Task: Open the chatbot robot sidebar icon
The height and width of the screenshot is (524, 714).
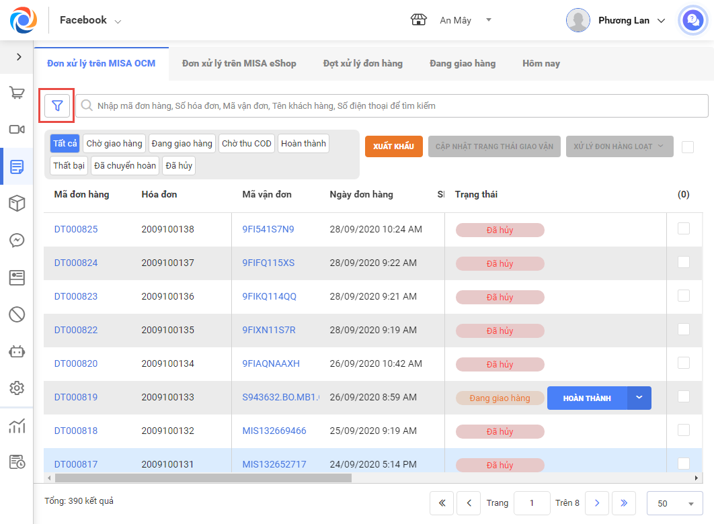Action: (17, 351)
